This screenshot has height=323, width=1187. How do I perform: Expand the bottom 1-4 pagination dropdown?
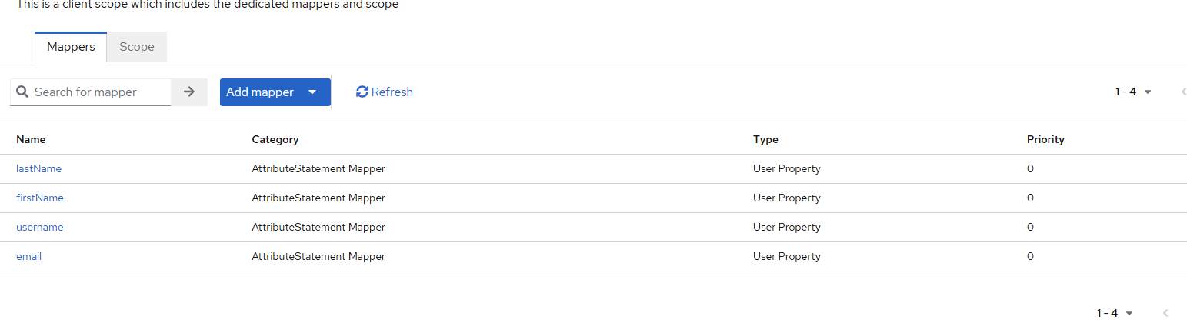point(1115,313)
